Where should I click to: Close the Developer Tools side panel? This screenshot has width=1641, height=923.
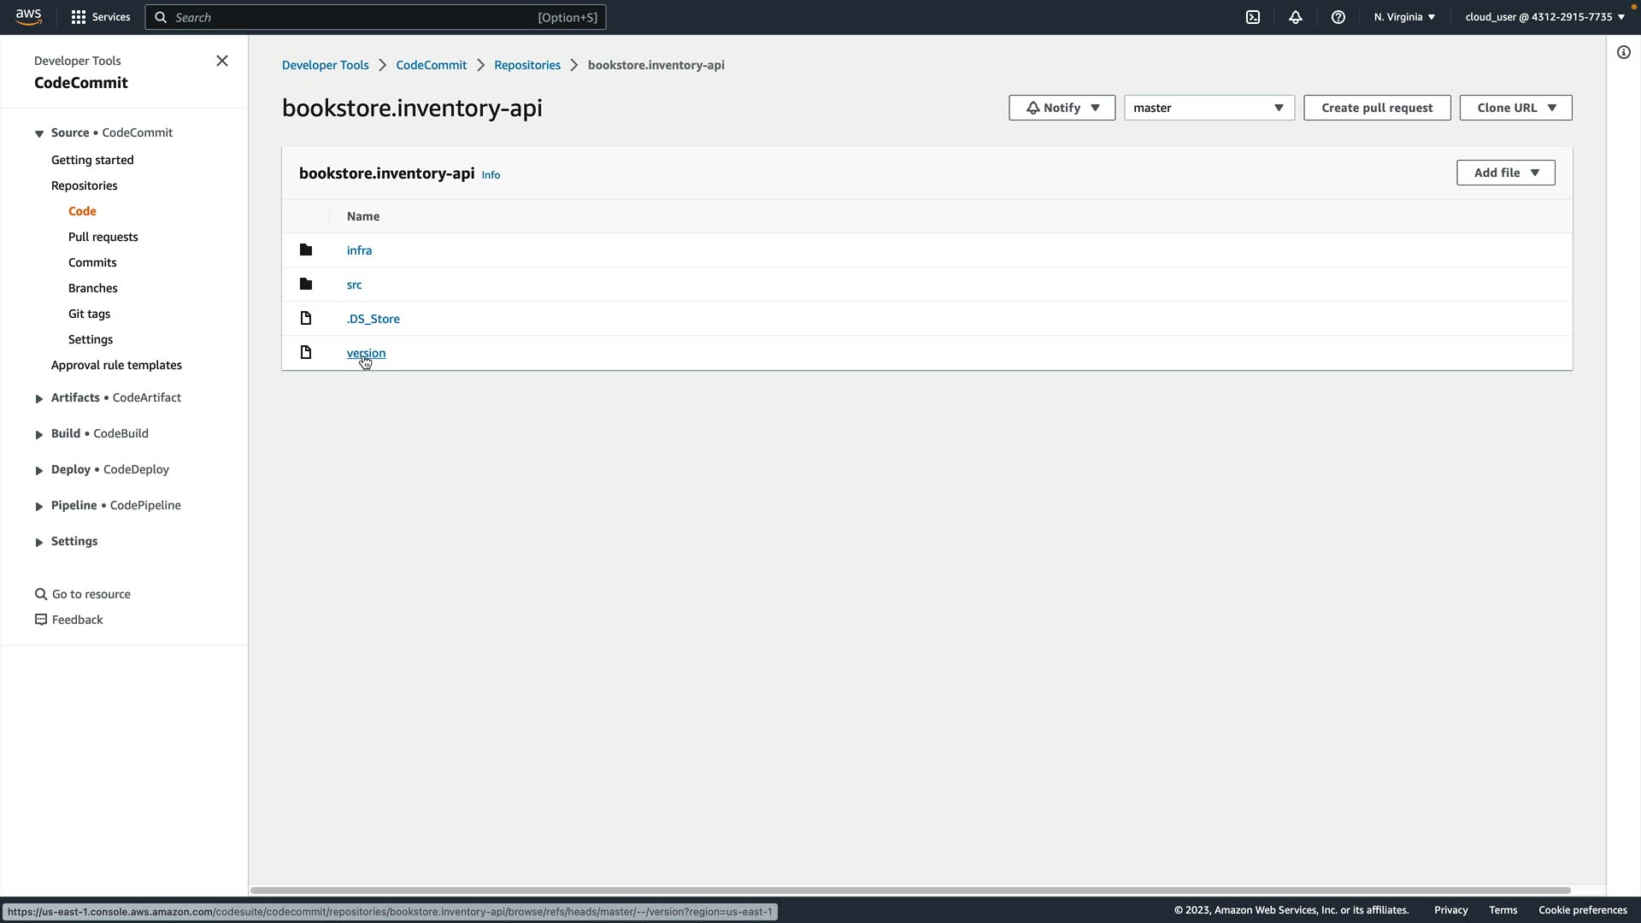pos(222,61)
